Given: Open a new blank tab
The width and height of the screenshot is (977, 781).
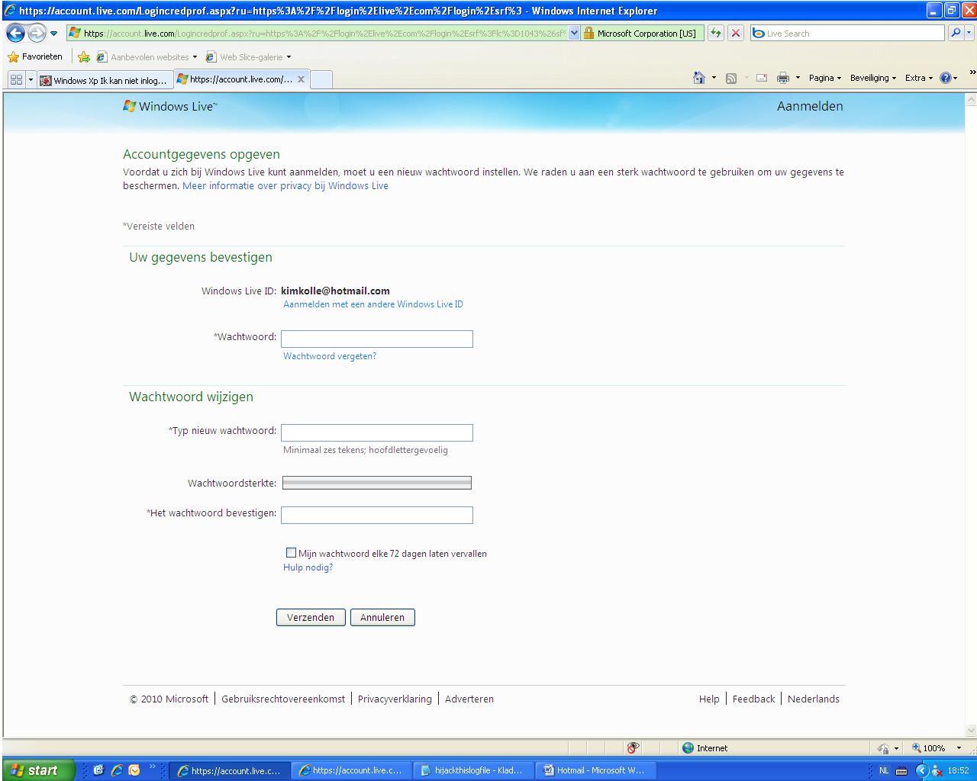Looking at the screenshot, I should point(321,80).
